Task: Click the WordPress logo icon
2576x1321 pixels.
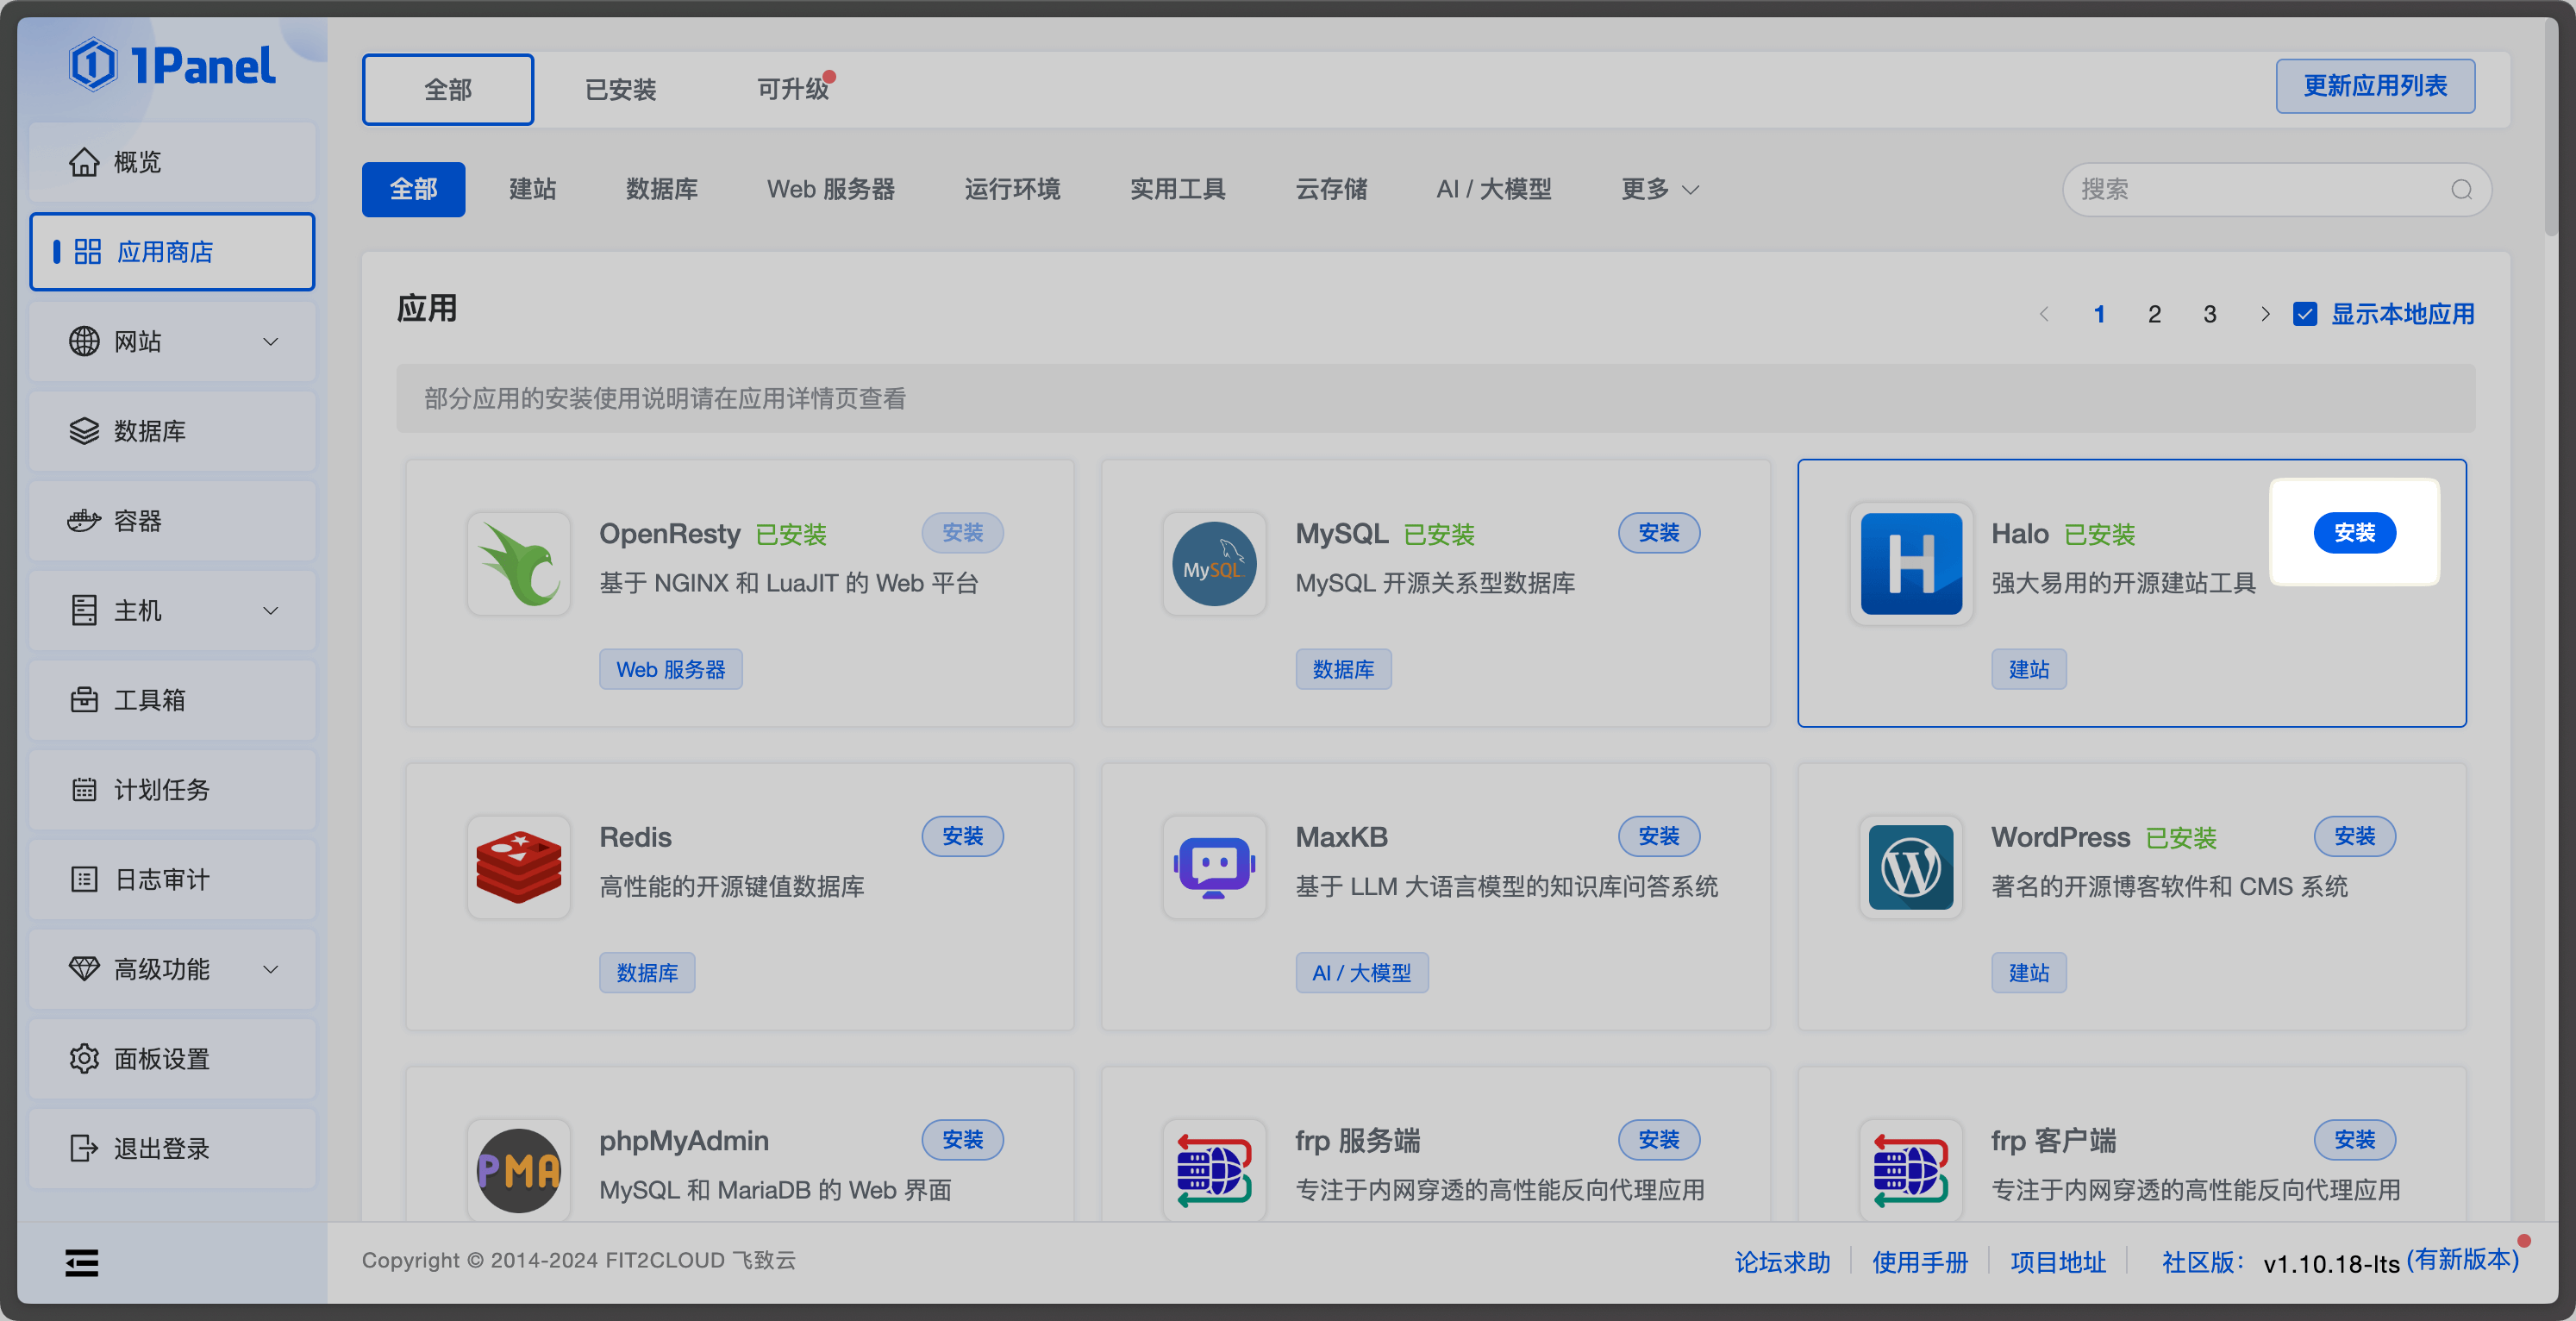Action: 1910,867
